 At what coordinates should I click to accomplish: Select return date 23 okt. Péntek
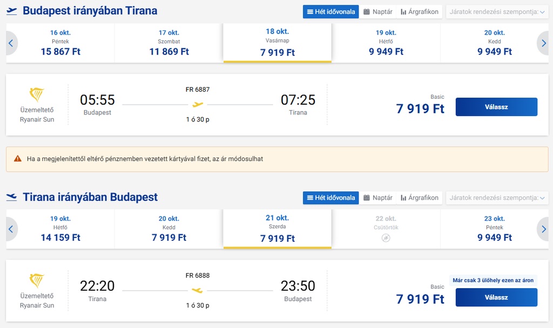pyautogui.click(x=495, y=229)
